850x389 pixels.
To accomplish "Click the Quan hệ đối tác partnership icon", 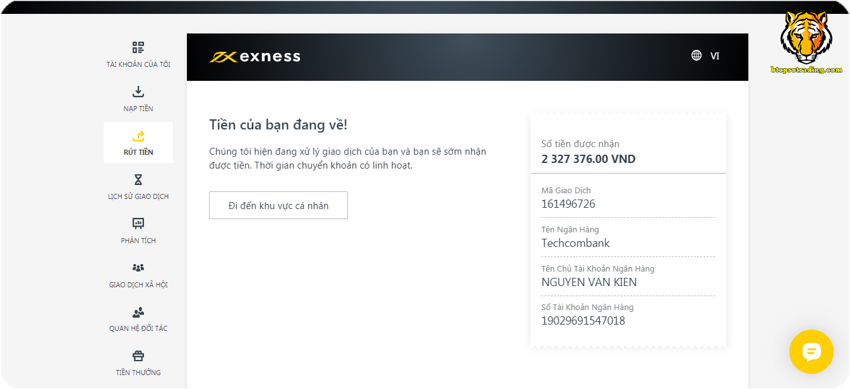I will 138,311.
